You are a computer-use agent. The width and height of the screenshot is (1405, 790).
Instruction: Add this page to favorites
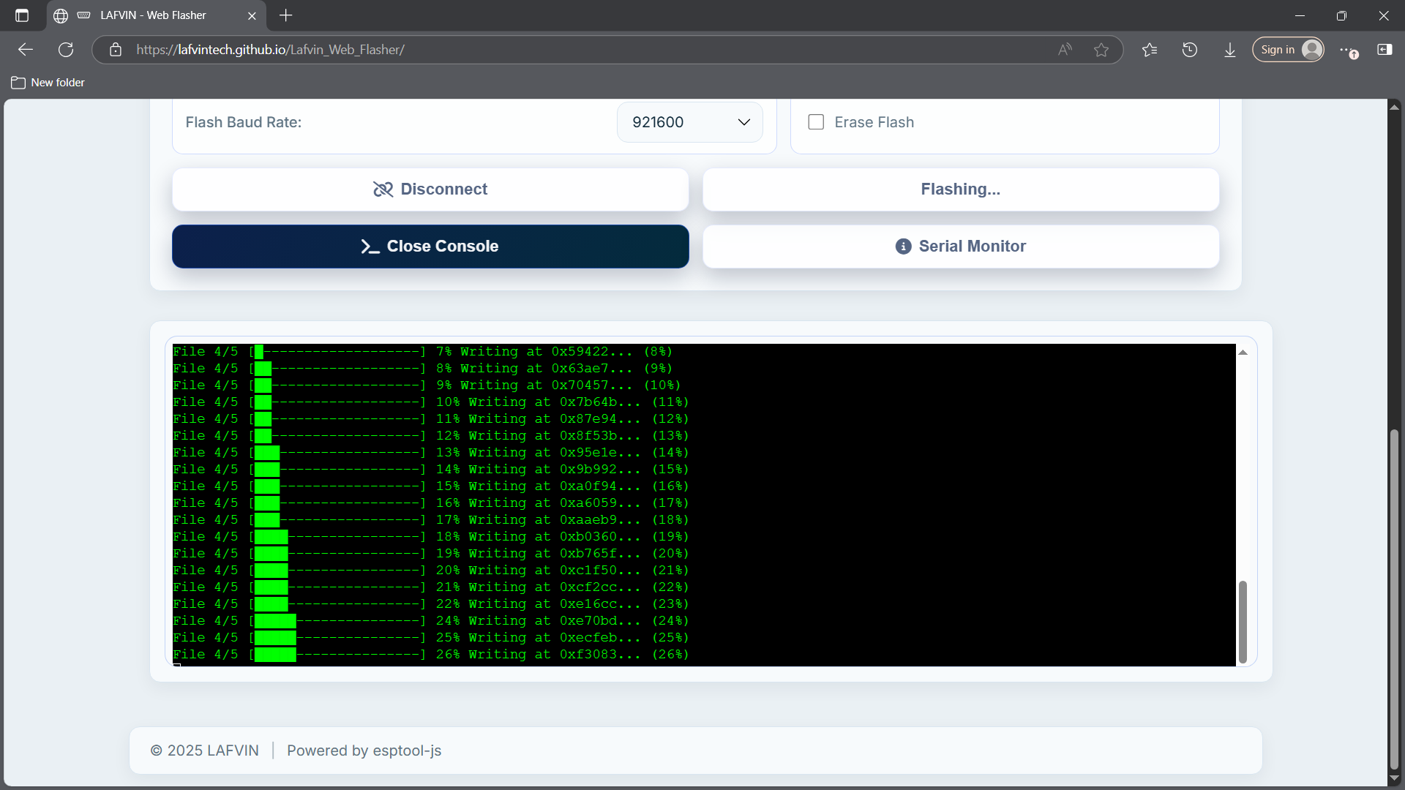(x=1101, y=50)
